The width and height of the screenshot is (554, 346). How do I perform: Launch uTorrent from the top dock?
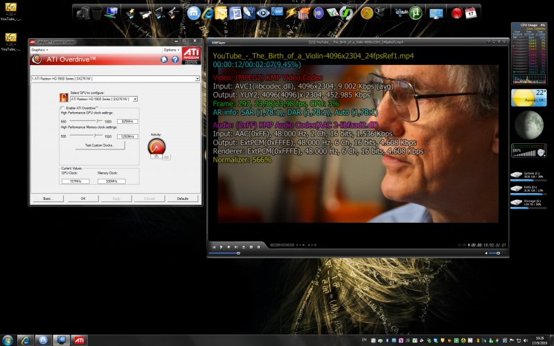click(x=415, y=13)
